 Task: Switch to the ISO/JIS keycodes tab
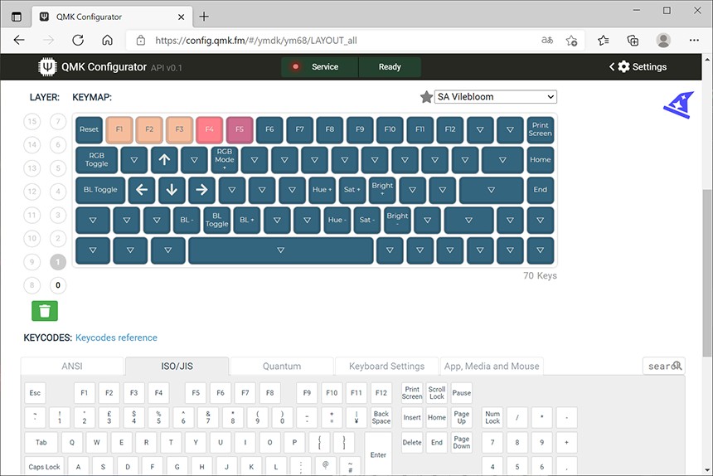tap(177, 366)
